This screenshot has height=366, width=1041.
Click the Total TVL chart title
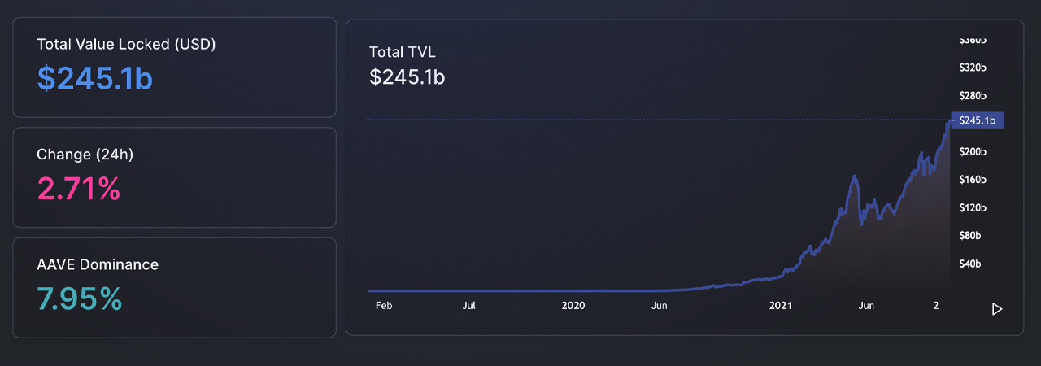[403, 52]
